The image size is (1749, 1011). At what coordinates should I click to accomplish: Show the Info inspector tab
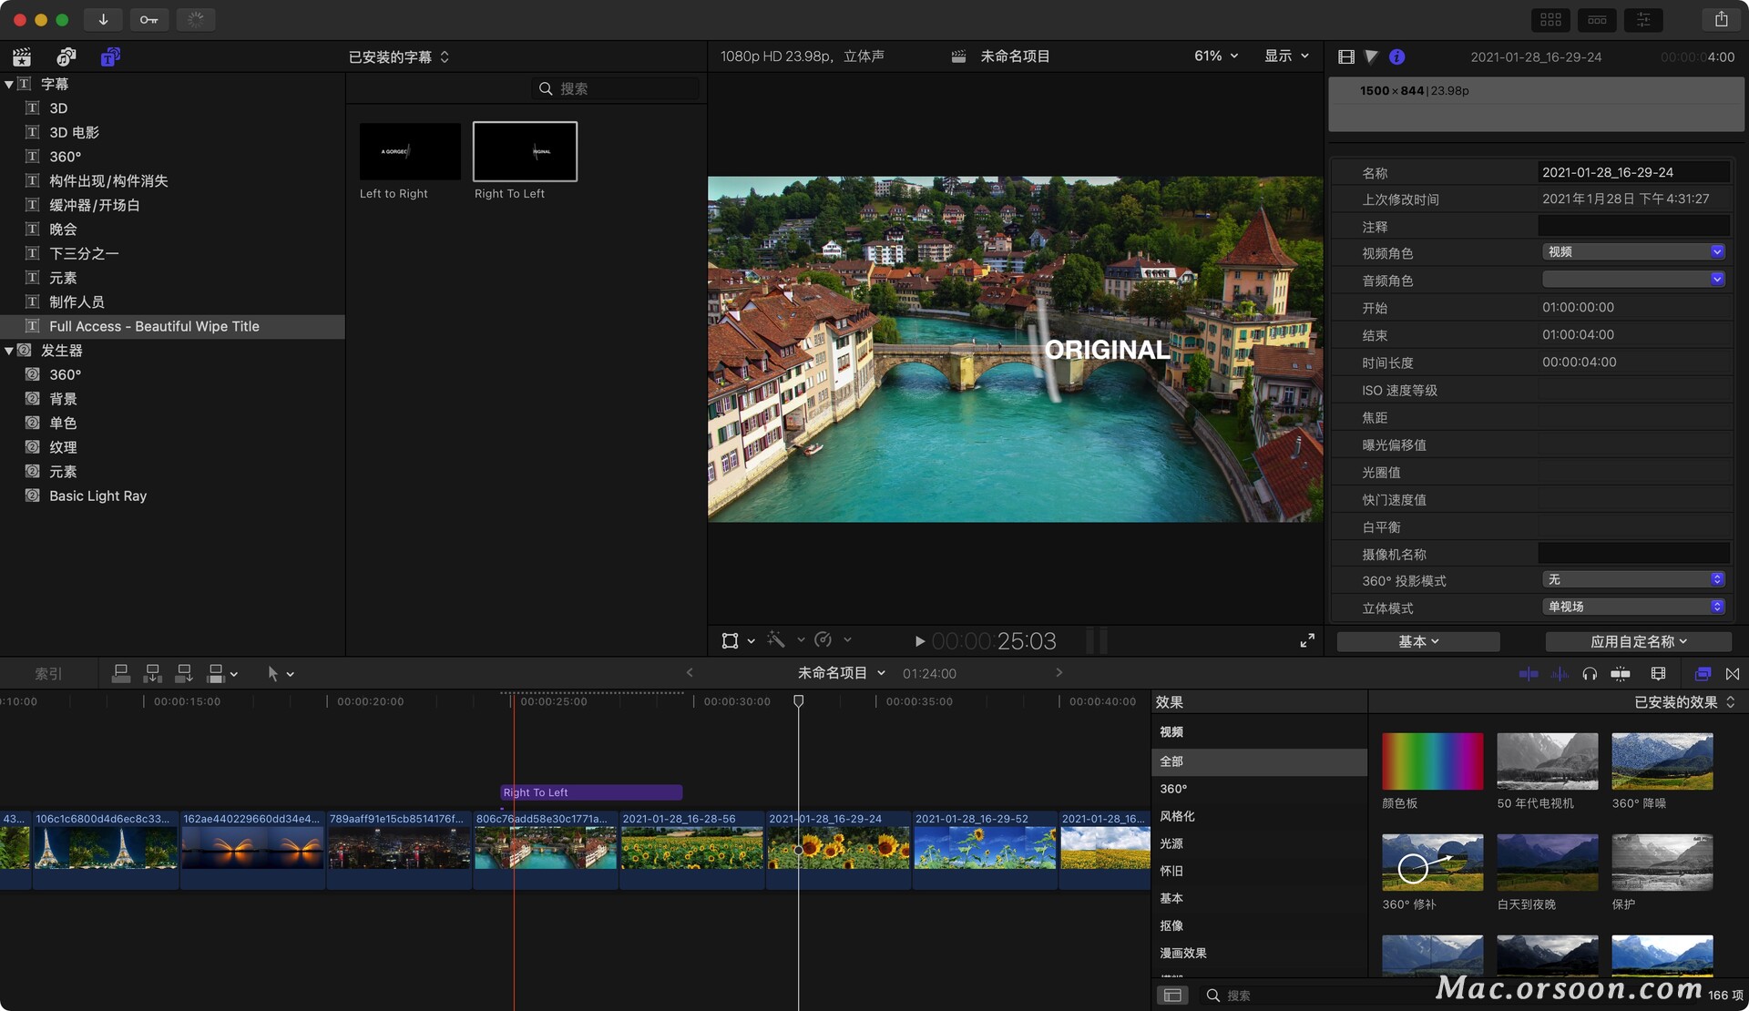tap(1396, 57)
